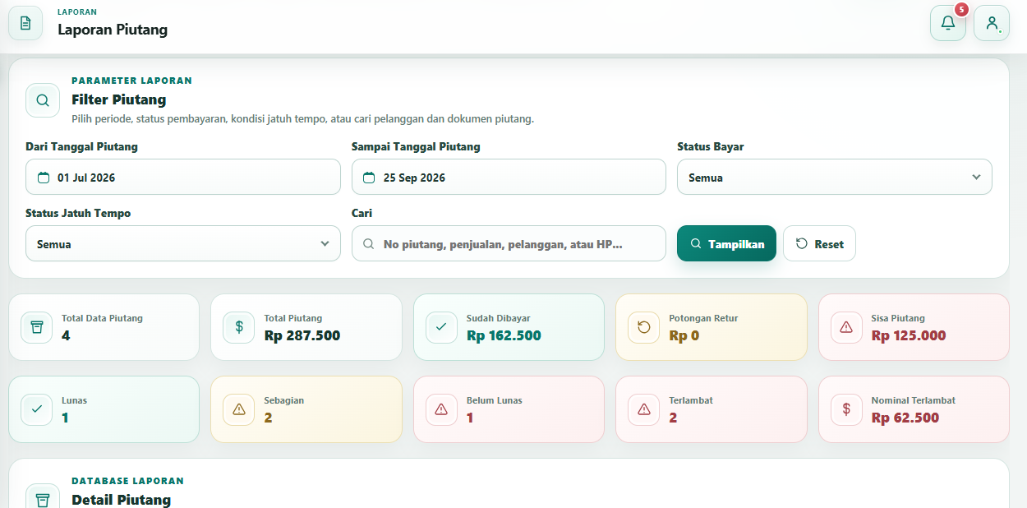
Task: Click the Total Piutang dollar icon
Action: coord(238,327)
